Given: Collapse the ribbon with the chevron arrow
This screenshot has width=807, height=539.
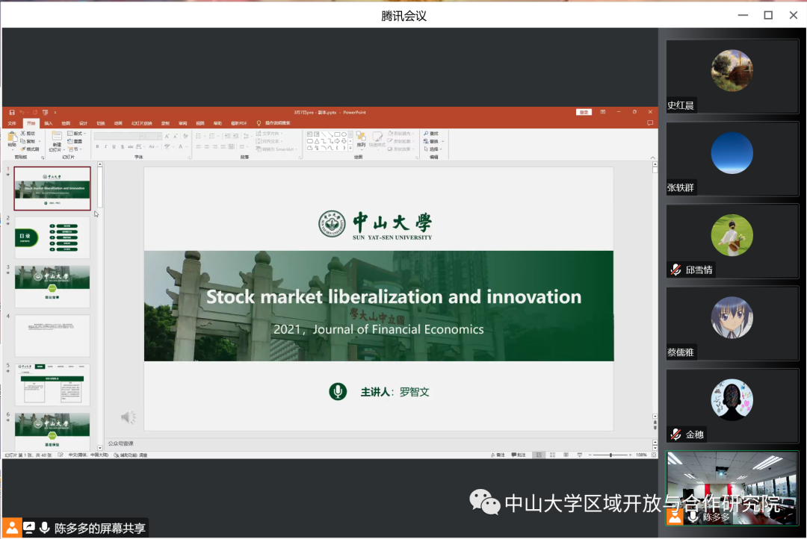Looking at the screenshot, I should [x=652, y=158].
